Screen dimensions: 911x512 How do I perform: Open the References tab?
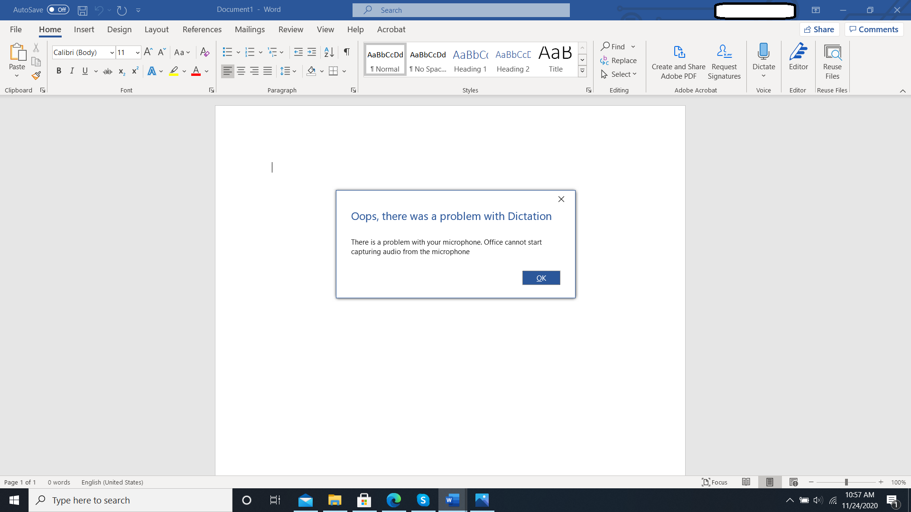(202, 29)
